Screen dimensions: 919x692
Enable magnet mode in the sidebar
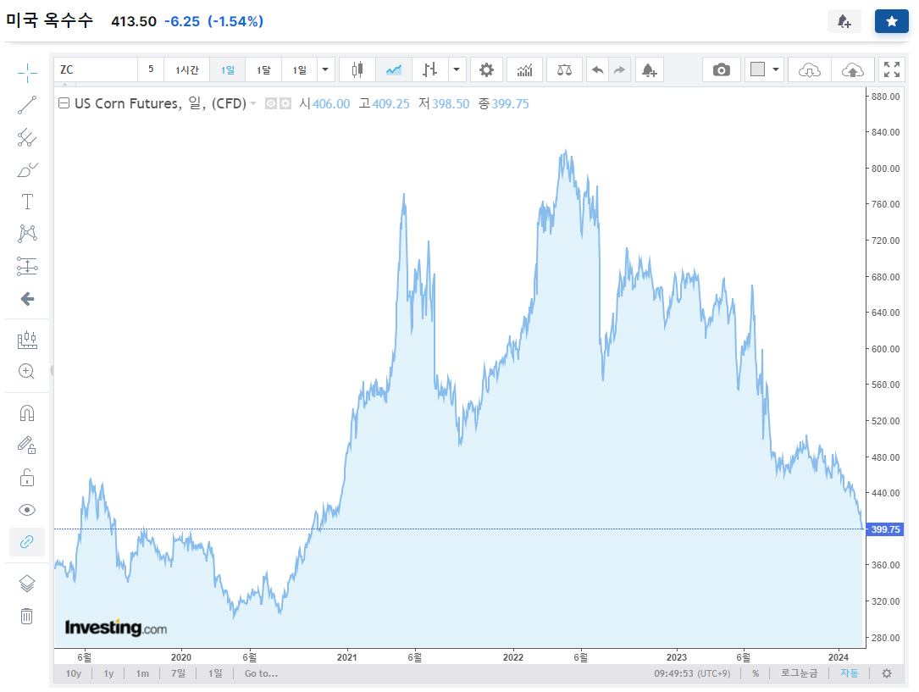click(26, 412)
